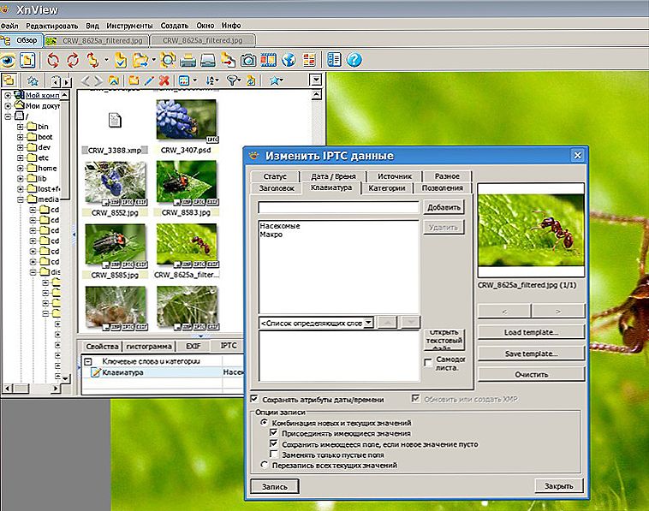This screenshot has width=649, height=511.
Task: Click the camera capture icon in toolbar
Action: [247, 60]
